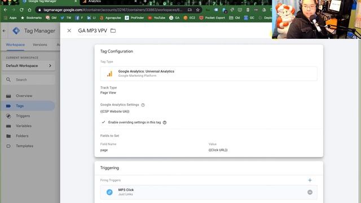Open the Bookmarks folder in bookmarks bar
Image resolution: width=361 pixels, height=203 pixels.
click(32, 17)
